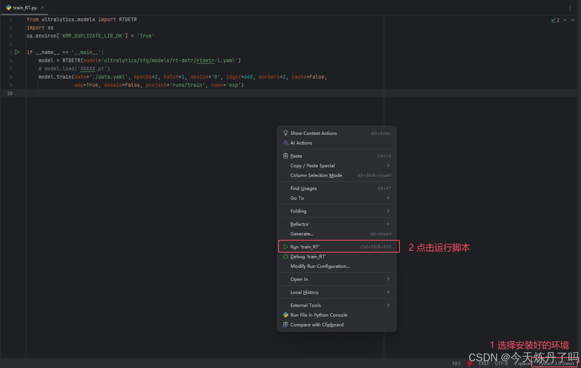This screenshot has height=368, width=581.
Task: Click Debug 'train_RT' with the bug icon
Action: coord(308,256)
